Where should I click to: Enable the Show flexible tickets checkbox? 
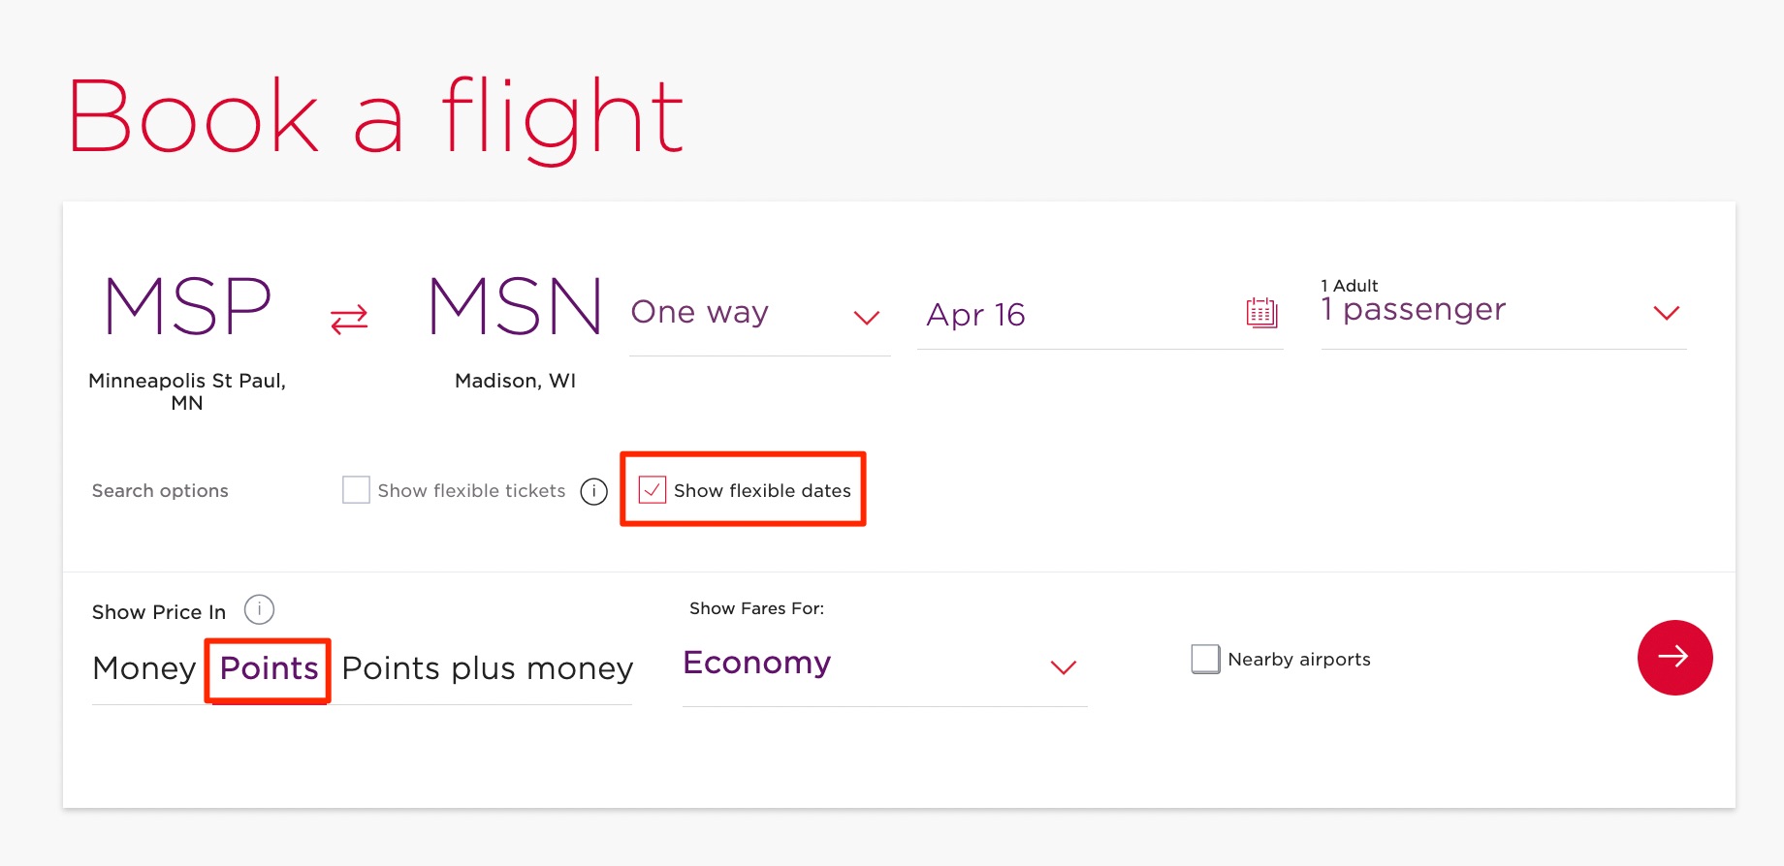point(356,490)
